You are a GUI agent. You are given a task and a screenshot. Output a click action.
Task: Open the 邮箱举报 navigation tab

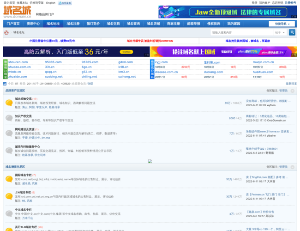193,24
